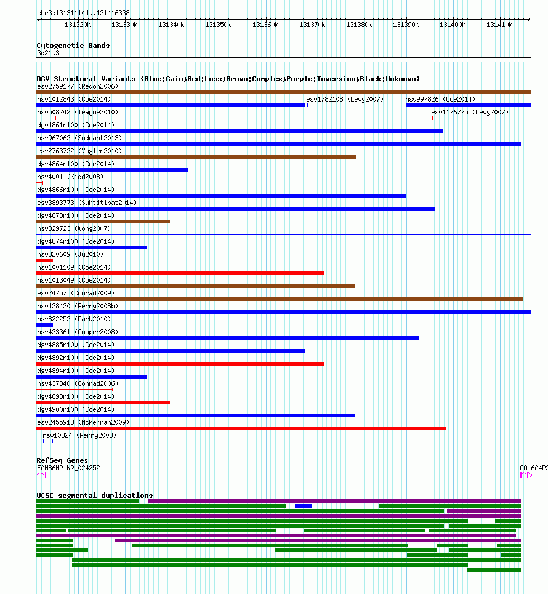Click the red esv2455918 loss bar

click(x=241, y=428)
